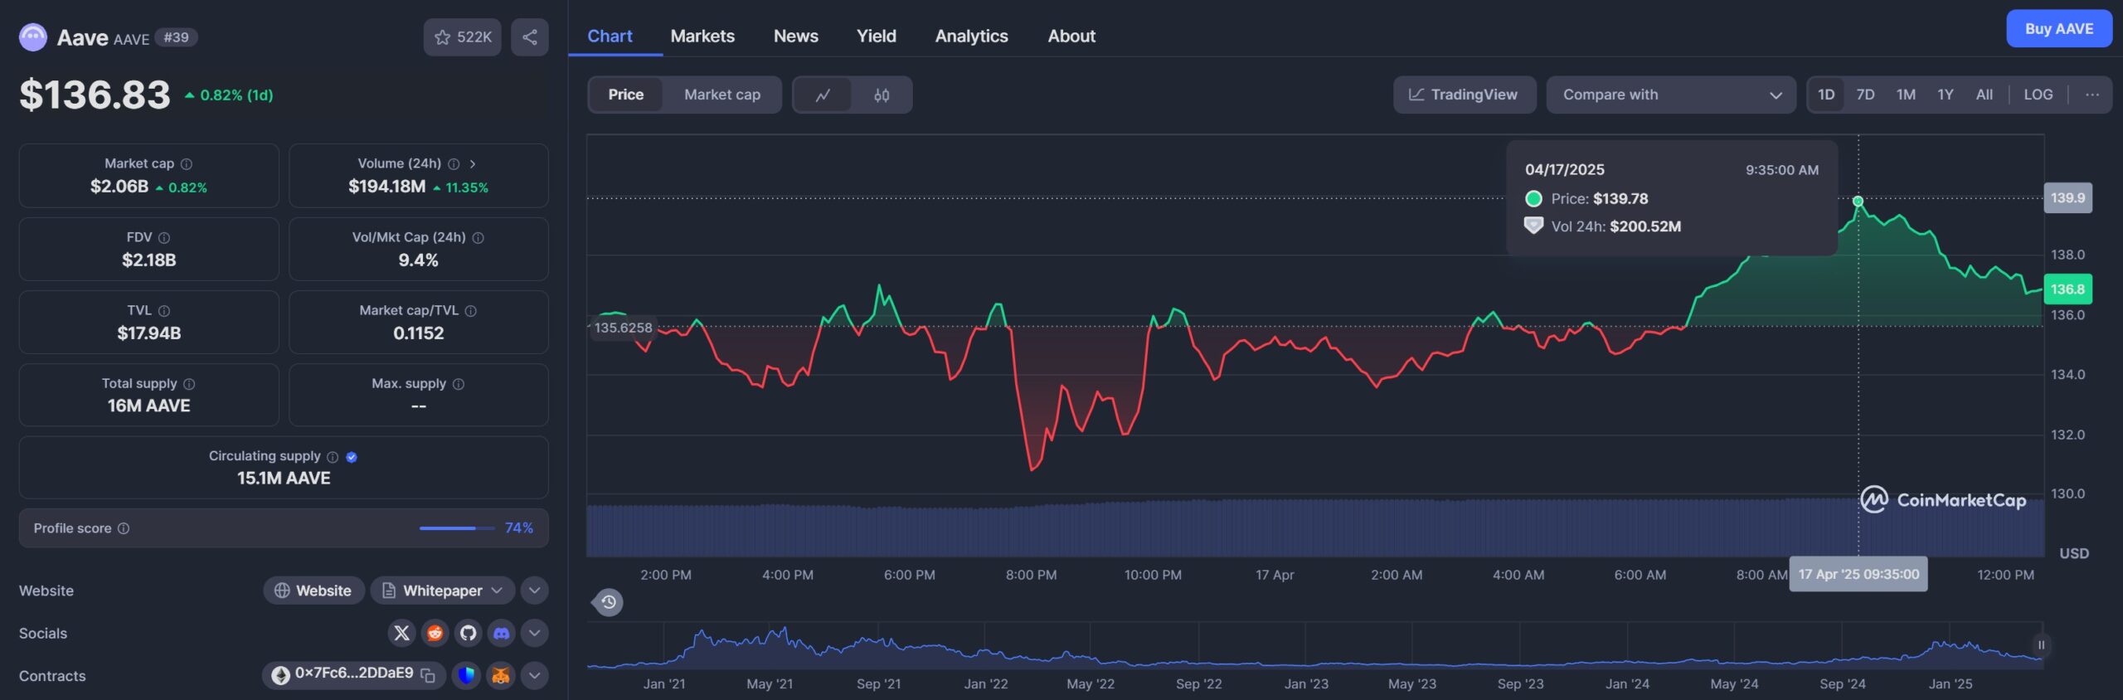The width and height of the screenshot is (2123, 700).
Task: Click contract address 0x7Fc6...2DDaE9
Action: [354, 673]
